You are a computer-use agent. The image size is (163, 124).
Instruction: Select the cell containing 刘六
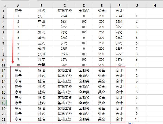(42, 32)
